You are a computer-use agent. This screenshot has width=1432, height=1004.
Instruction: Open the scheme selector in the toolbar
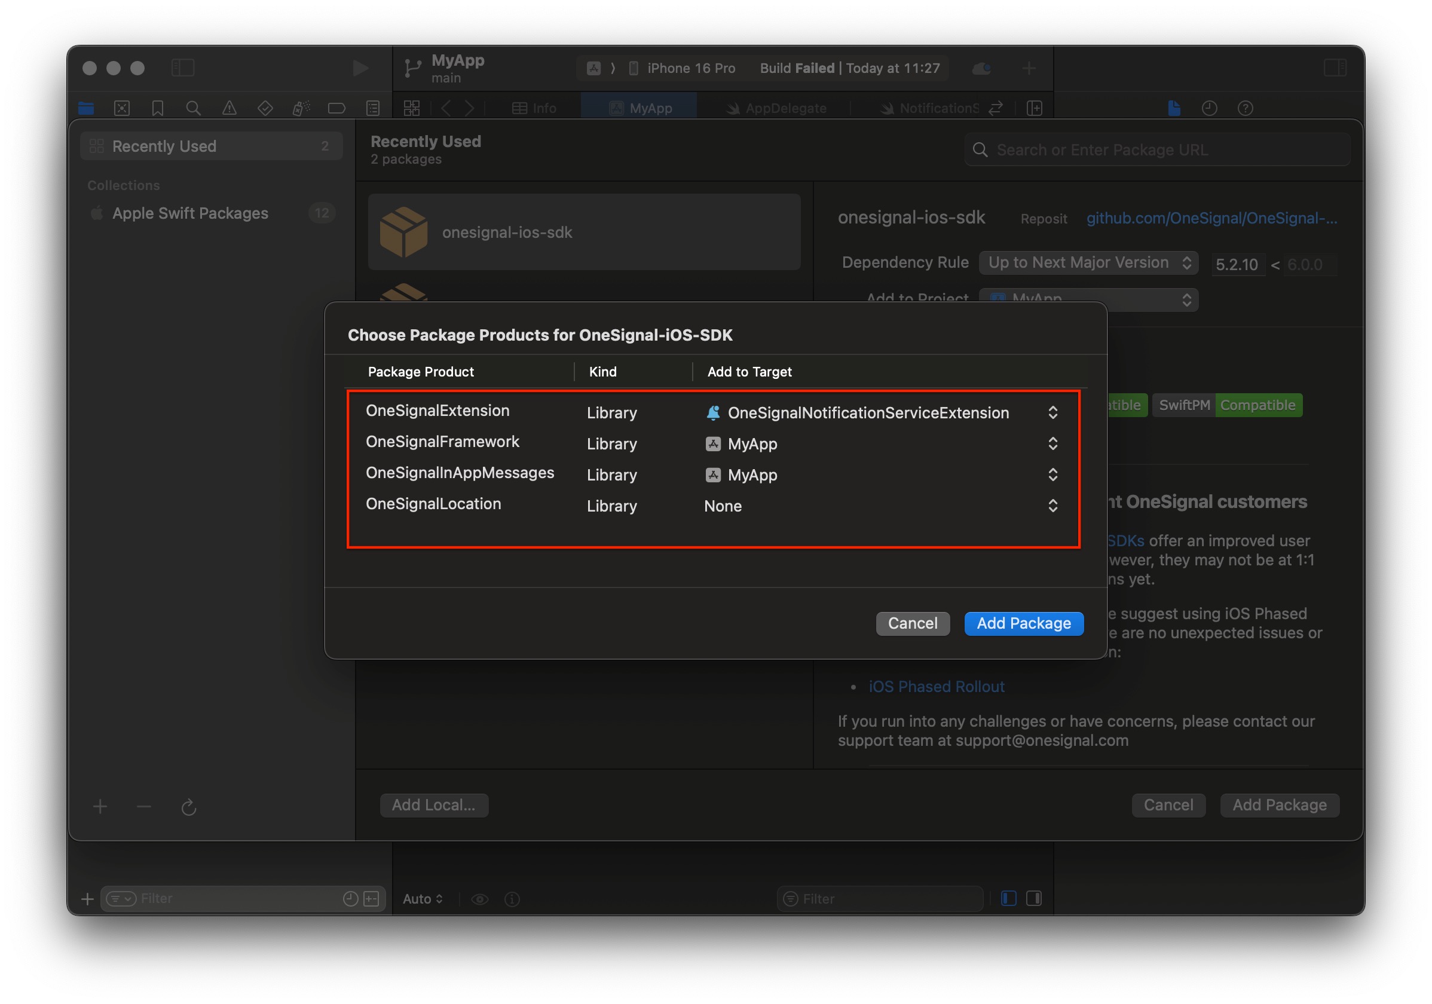tap(595, 68)
